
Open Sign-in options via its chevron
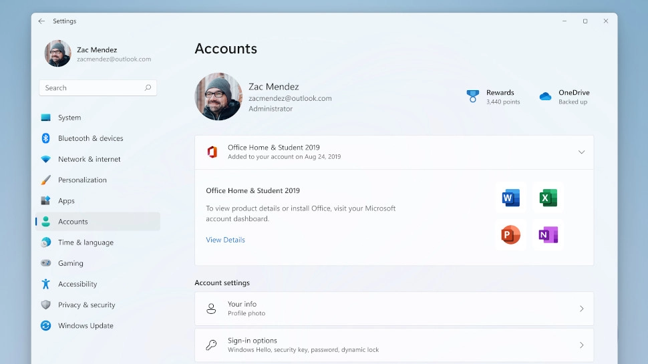coord(581,345)
